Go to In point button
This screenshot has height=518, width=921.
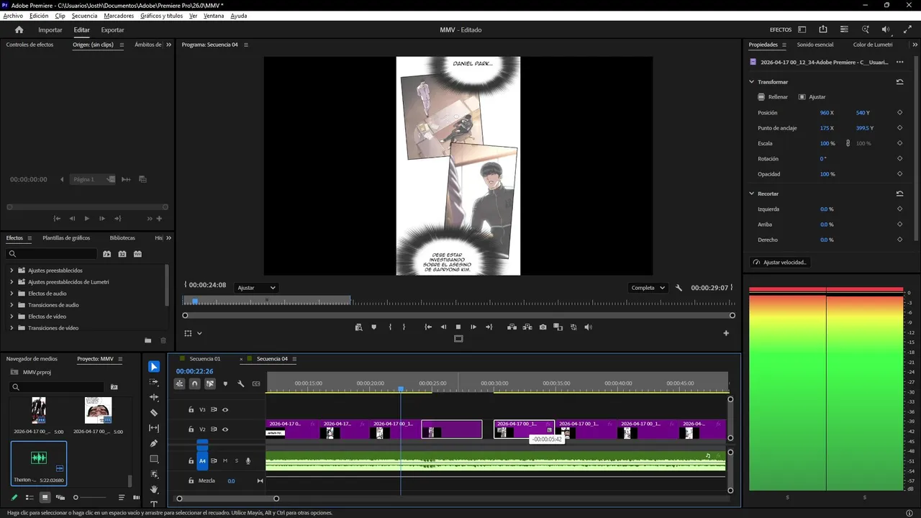pos(428,327)
